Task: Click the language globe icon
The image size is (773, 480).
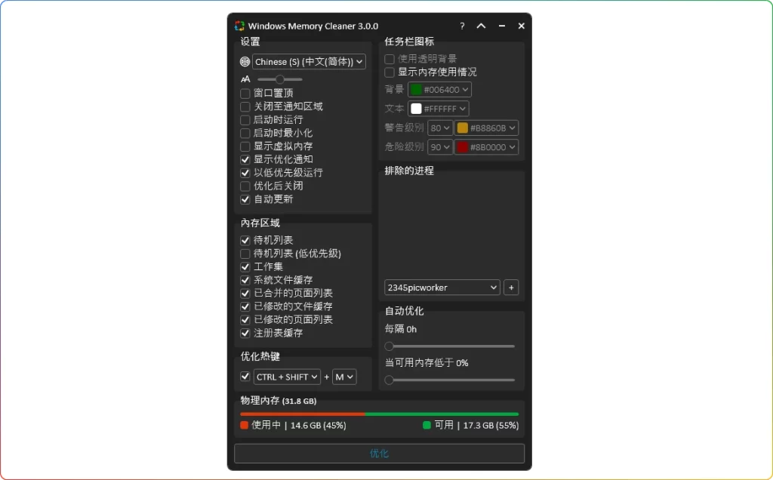Action: pos(245,62)
